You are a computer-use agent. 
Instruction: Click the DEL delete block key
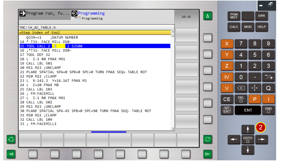pos(241,99)
